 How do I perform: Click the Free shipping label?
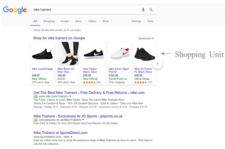click(x=117, y=82)
